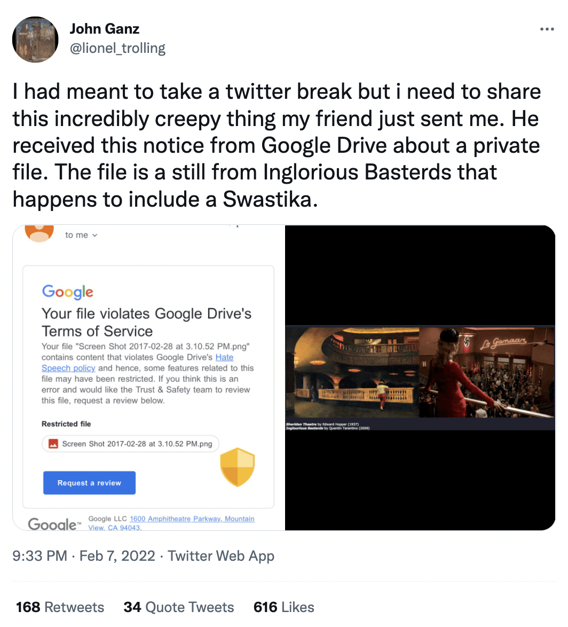
Task: Click the red image file icon on the attachment chip
Action: (x=53, y=443)
